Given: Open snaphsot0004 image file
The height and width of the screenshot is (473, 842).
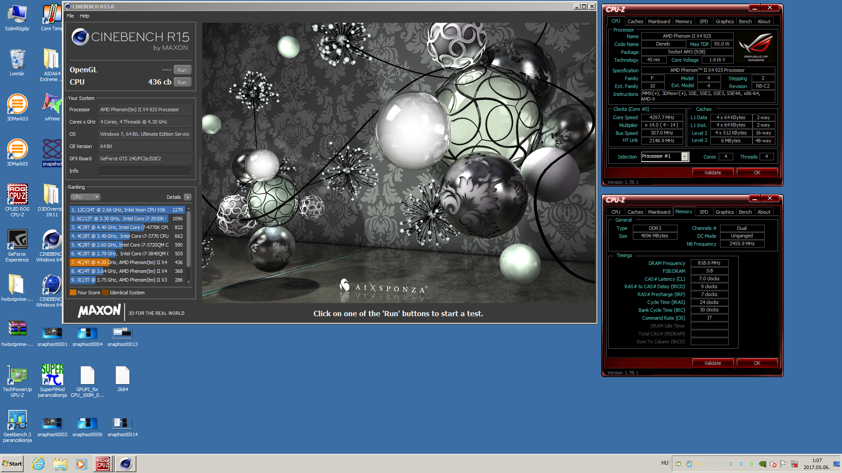Looking at the screenshot, I should pos(87,336).
